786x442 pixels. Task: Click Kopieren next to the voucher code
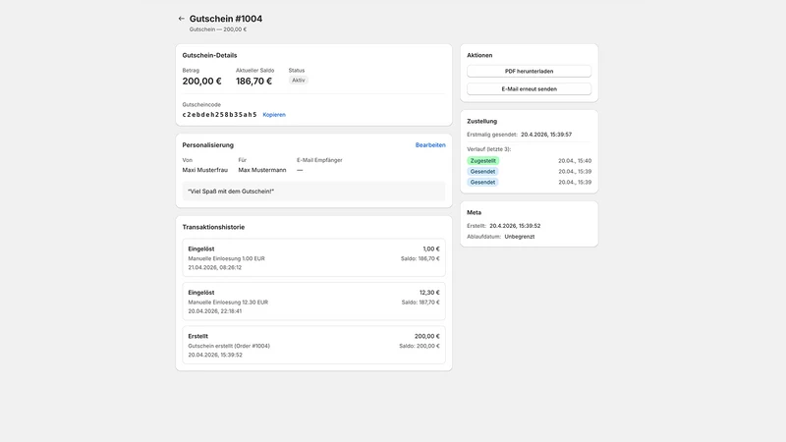274,115
